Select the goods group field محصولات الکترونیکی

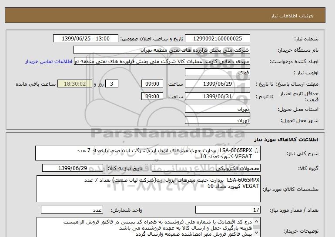tap(206, 168)
